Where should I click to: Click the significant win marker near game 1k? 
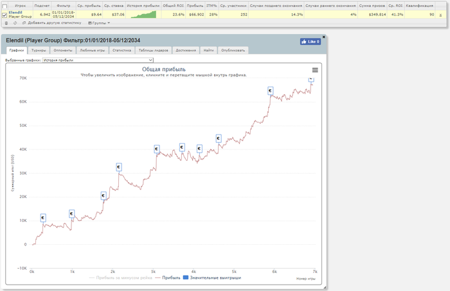pyautogui.click(x=72, y=213)
